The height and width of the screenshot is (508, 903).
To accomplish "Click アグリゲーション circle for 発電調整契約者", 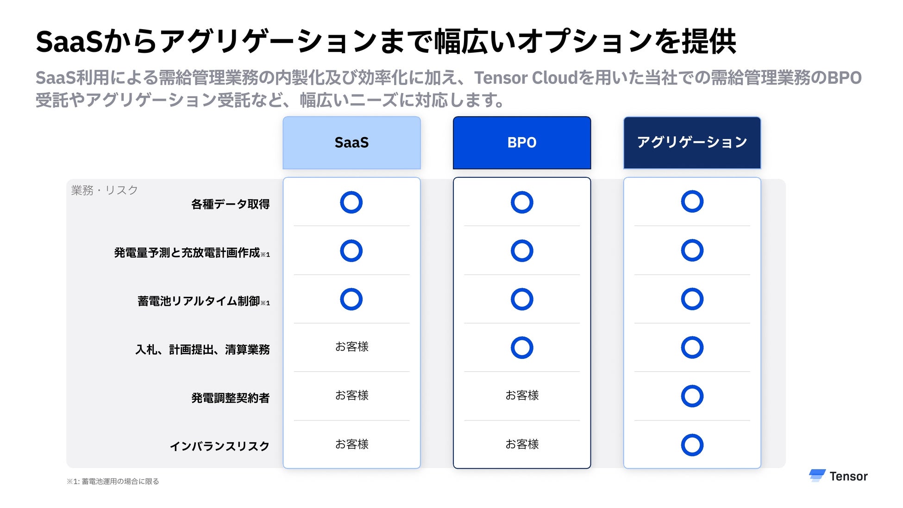I will [x=692, y=396].
